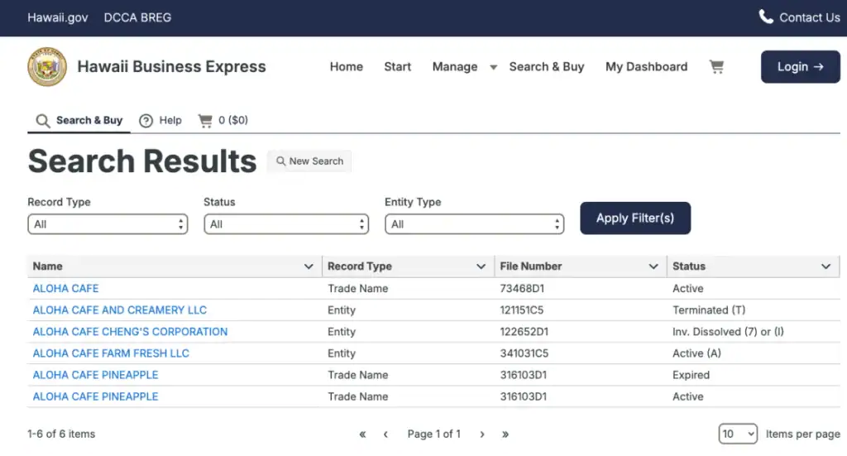
Task: Click the Apply Filter(s) button
Action: tap(635, 218)
